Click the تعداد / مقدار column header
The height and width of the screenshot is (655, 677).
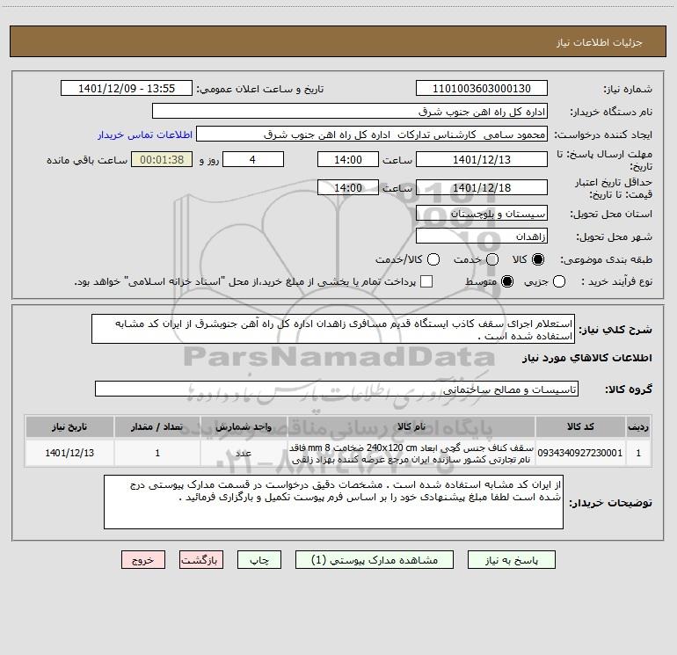tap(157, 426)
